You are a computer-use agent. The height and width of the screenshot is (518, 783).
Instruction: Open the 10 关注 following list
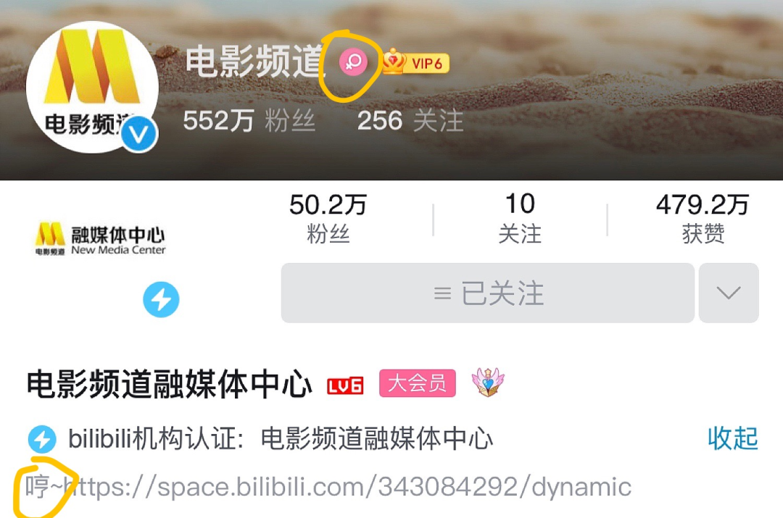coord(520,219)
